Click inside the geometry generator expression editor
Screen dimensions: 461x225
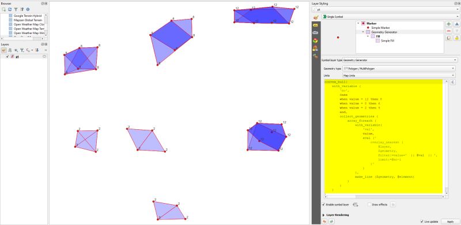[x=383, y=136]
